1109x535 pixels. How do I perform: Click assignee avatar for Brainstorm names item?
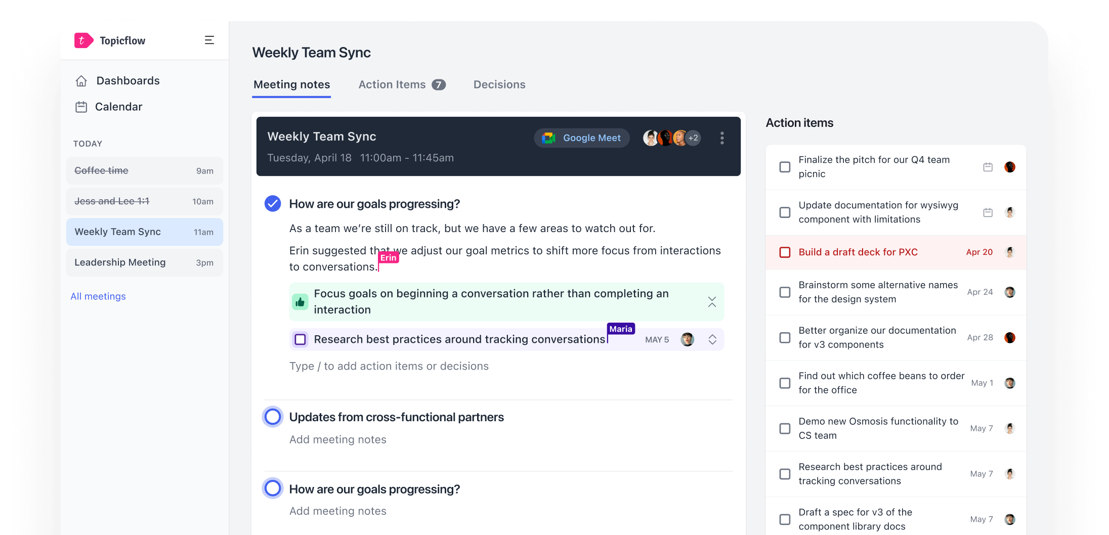[1010, 292]
